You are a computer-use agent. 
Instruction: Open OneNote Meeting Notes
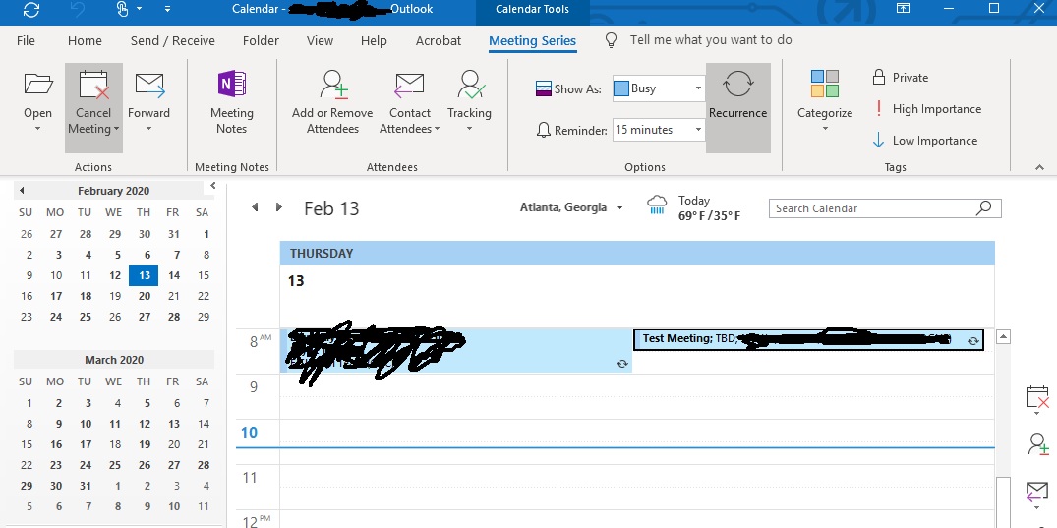click(x=232, y=102)
